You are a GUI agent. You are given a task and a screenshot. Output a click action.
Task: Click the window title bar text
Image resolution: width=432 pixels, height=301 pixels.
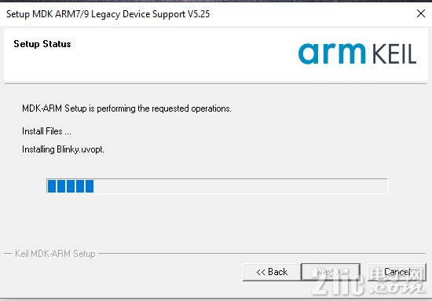(108, 14)
